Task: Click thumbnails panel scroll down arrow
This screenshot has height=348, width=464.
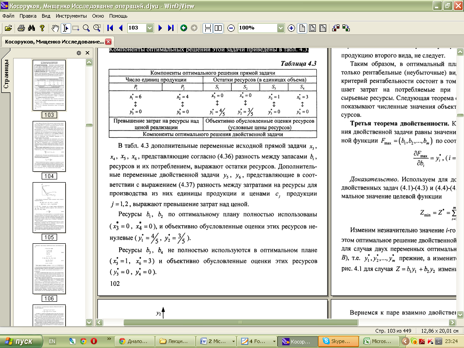Action: click(89, 322)
